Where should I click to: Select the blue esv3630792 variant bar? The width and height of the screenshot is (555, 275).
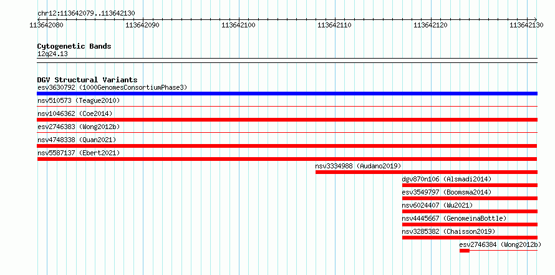[287, 94]
